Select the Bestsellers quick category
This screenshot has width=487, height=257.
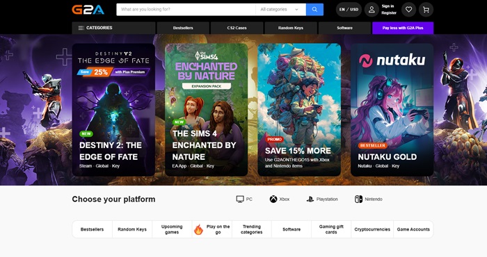93,229
